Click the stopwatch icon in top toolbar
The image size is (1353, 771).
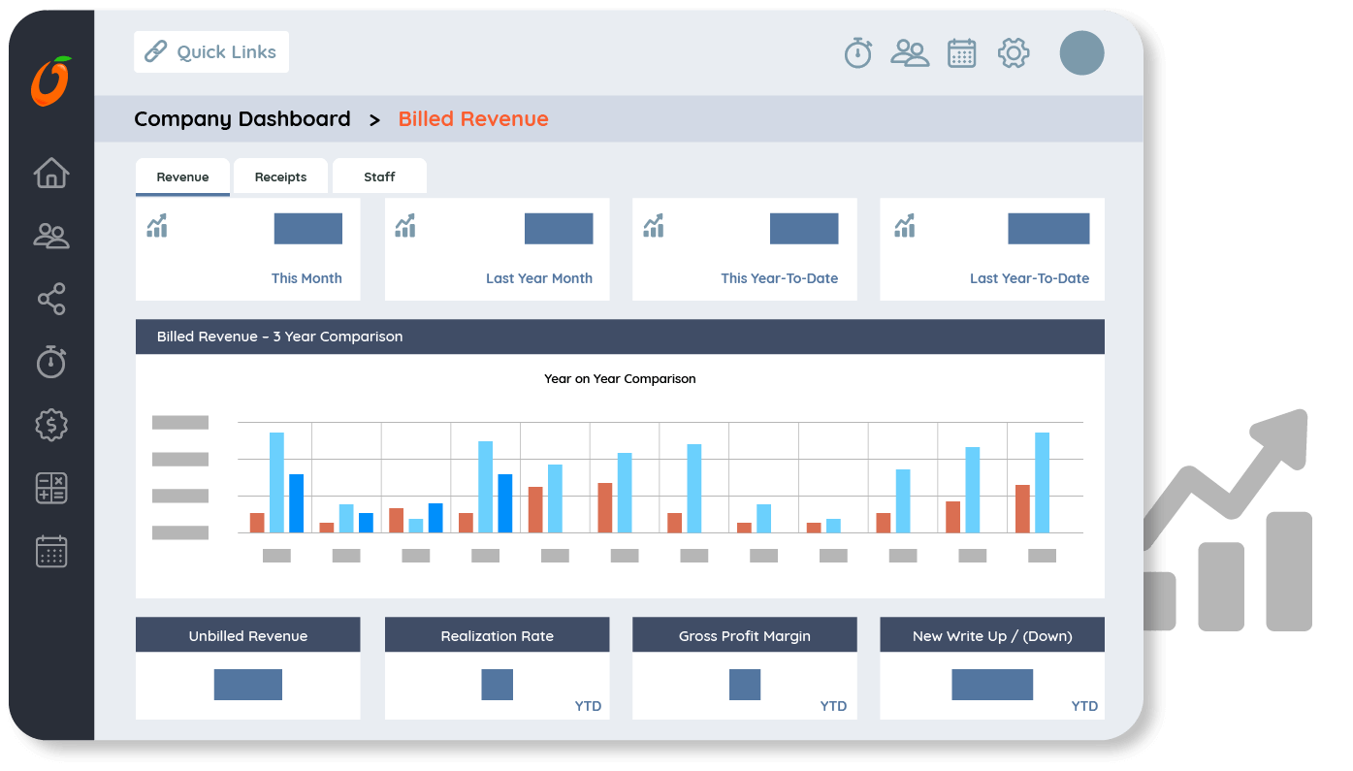coord(857,52)
